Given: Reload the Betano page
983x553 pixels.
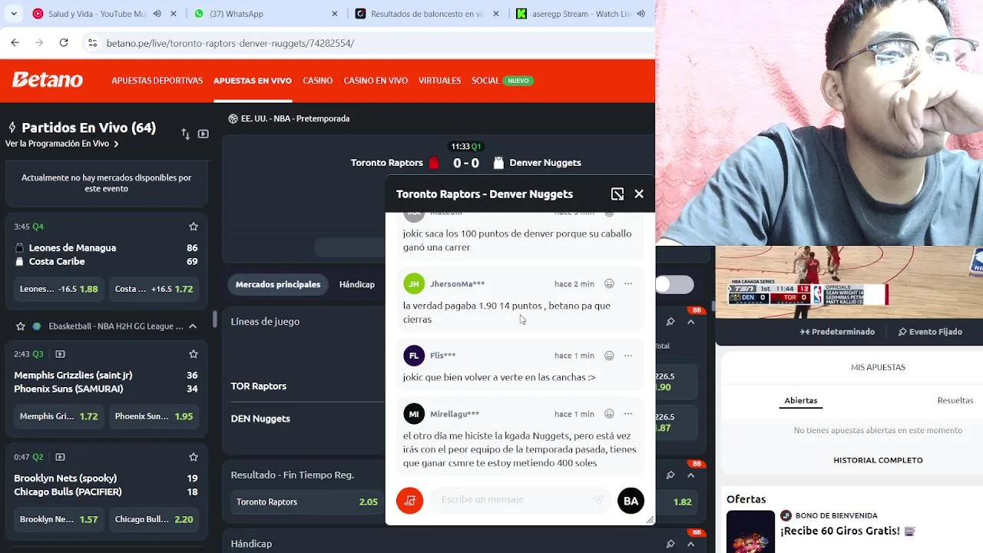Looking at the screenshot, I should [x=64, y=43].
